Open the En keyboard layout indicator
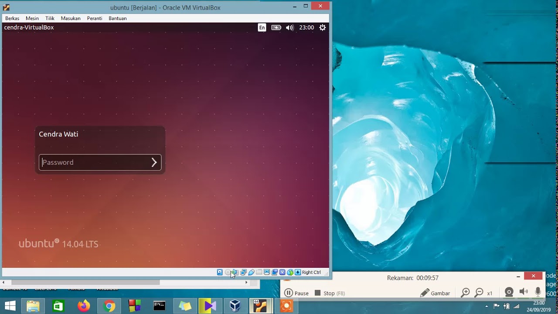558x314 pixels. (262, 27)
